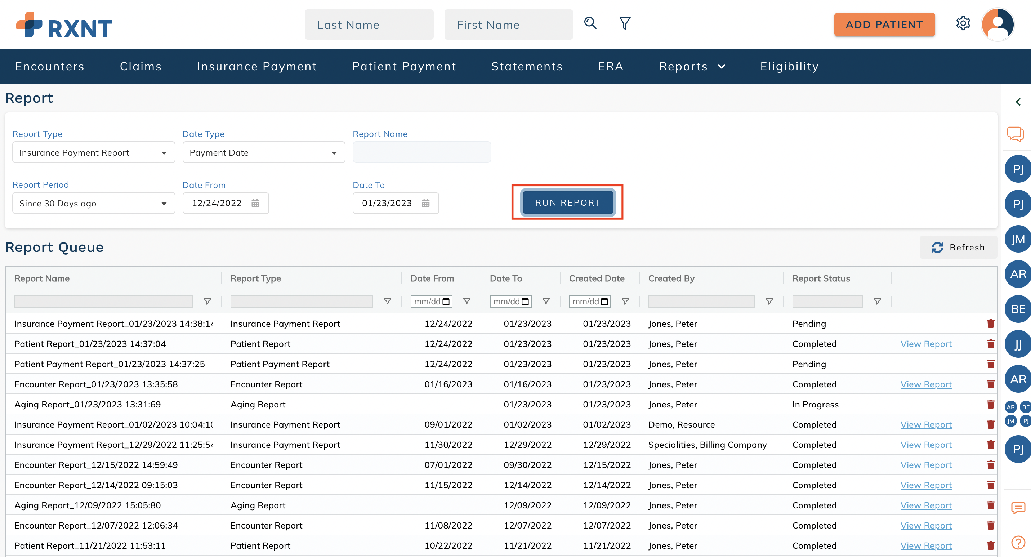Open the patient search filter funnel

625,23
